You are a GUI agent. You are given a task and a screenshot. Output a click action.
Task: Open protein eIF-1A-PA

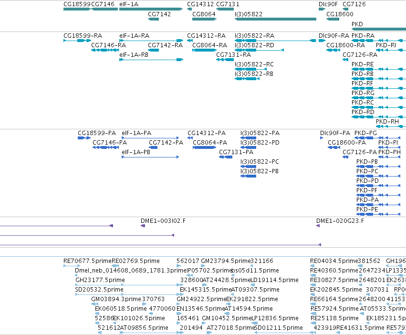136,133
